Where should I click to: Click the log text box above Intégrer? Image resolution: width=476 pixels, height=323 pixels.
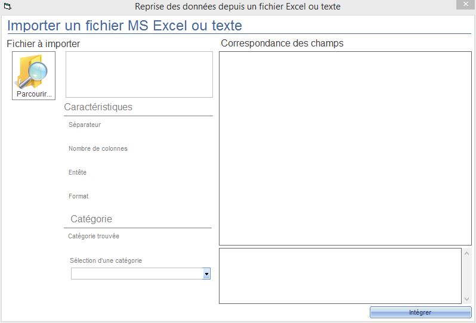pyautogui.click(x=341, y=276)
